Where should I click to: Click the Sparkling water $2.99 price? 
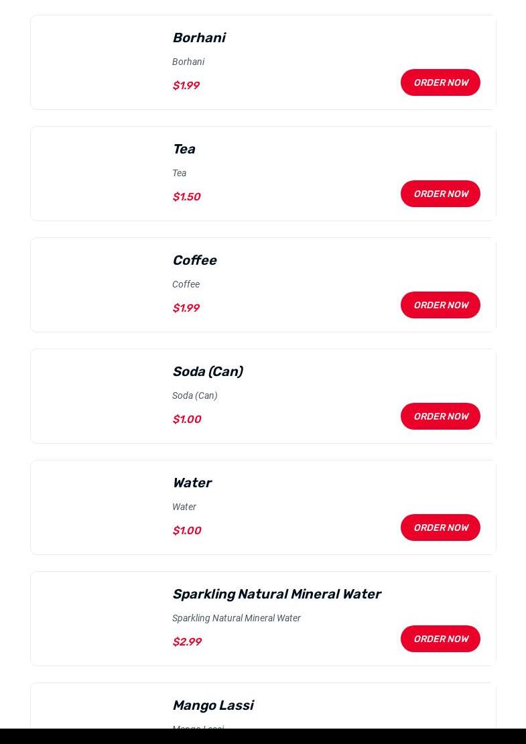[186, 642]
